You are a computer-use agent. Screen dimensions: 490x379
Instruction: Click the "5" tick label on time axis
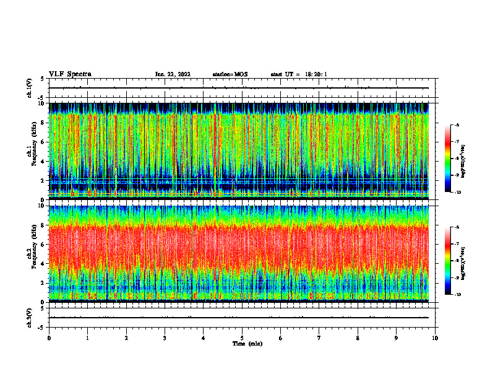(x=242, y=338)
